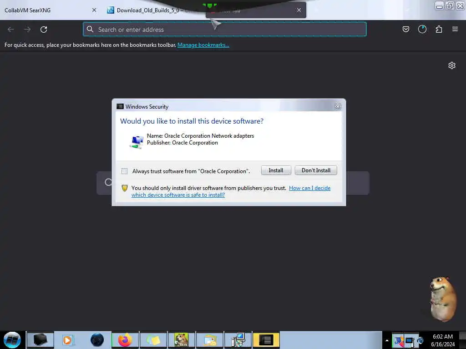Viewport: 466px width, 349px height.
Task: Reload the current page
Action: (44, 30)
